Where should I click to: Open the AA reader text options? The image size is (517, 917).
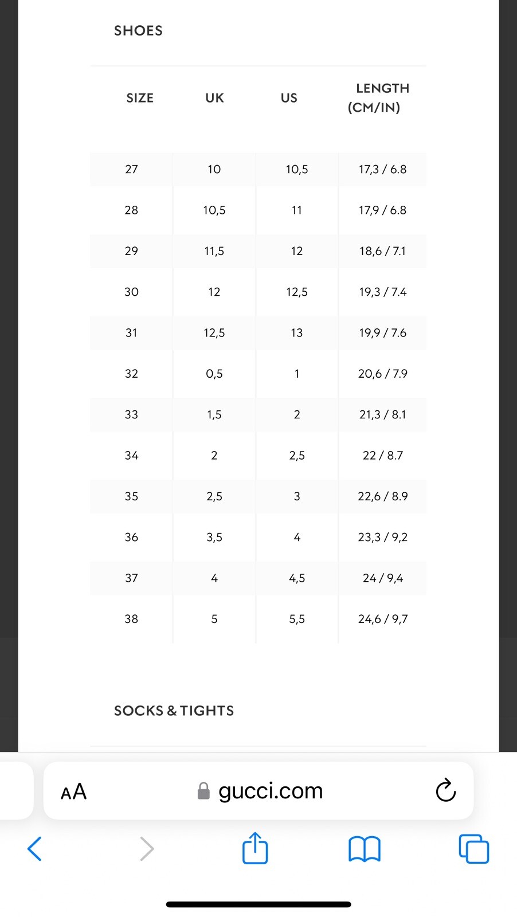[73, 791]
